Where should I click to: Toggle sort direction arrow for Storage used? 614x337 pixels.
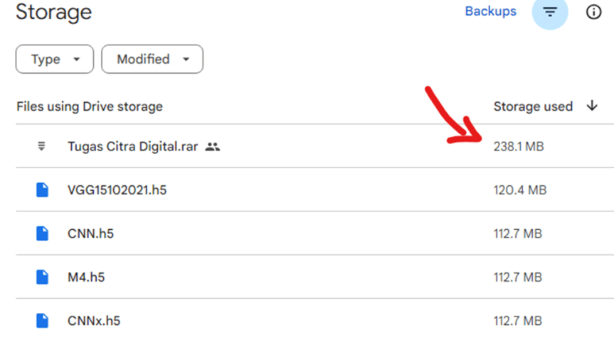(592, 106)
